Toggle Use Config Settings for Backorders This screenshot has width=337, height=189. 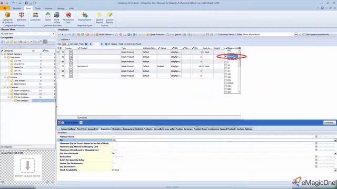tap(316, 156)
